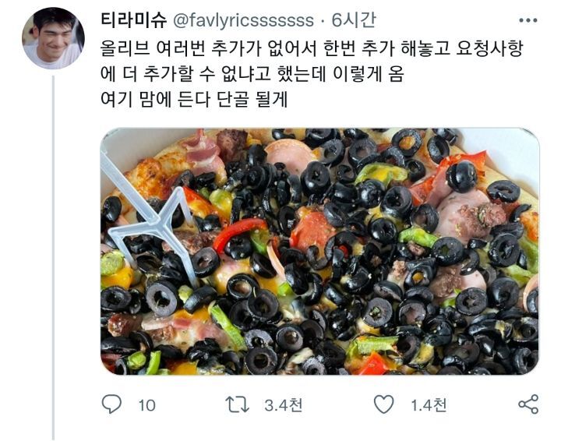This screenshot has height=441, width=561.
Task: Click the red pepper slice in the photo
Action: pos(239,231)
